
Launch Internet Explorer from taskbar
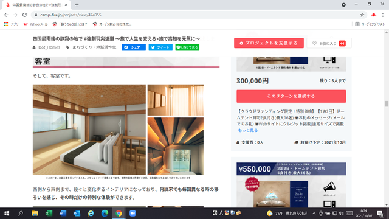tap(91, 214)
